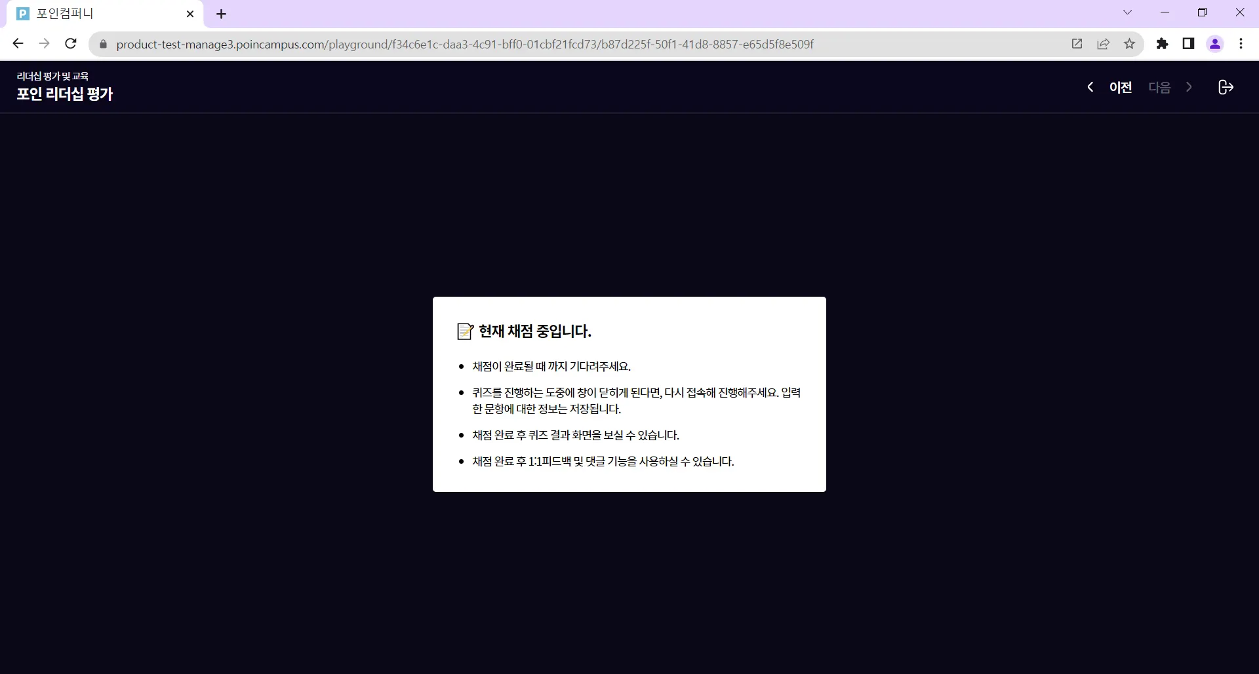This screenshot has height=674, width=1259.
Task: Click the bullet about 퀴즈를 진행하는 도중에 창이 닫히게
Action: (x=636, y=401)
